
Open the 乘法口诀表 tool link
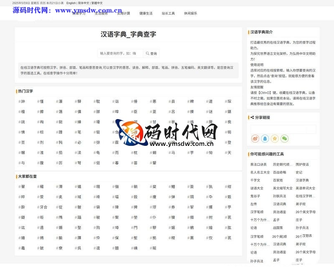point(258,165)
